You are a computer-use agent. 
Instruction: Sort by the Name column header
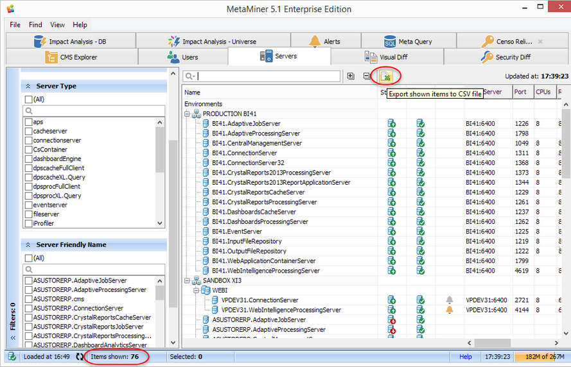point(279,92)
